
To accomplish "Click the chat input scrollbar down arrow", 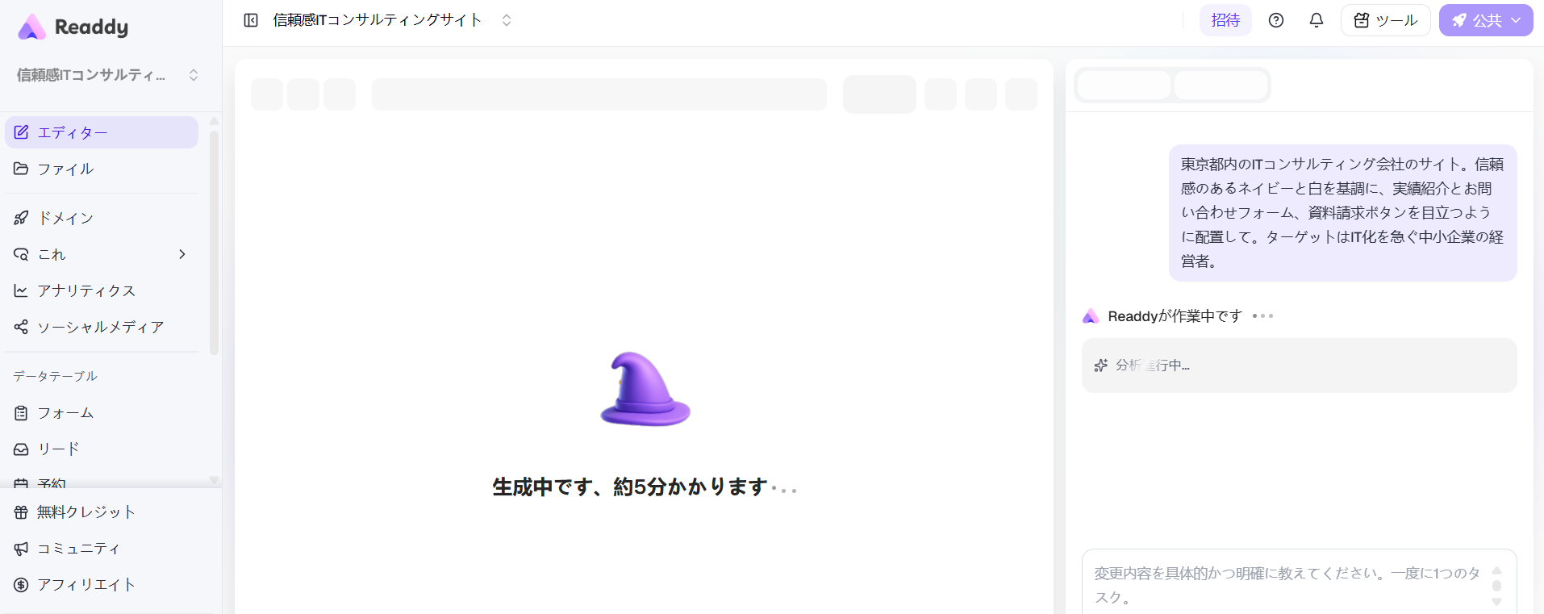I will [1496, 602].
